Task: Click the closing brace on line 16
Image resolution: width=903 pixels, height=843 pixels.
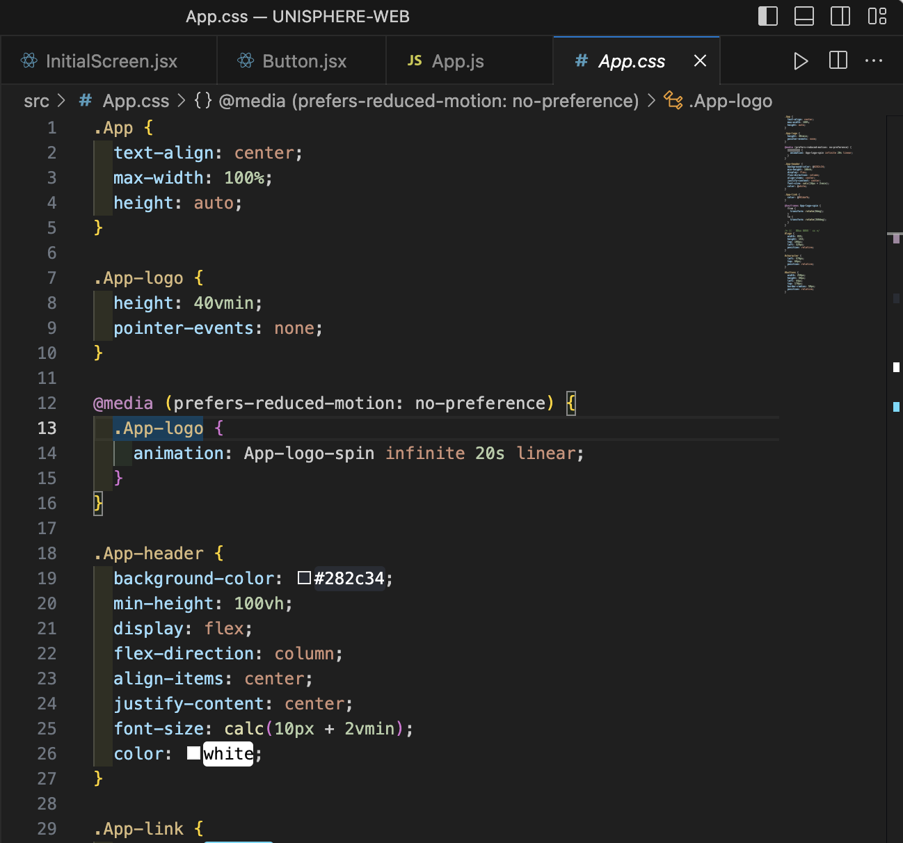Action: click(98, 504)
